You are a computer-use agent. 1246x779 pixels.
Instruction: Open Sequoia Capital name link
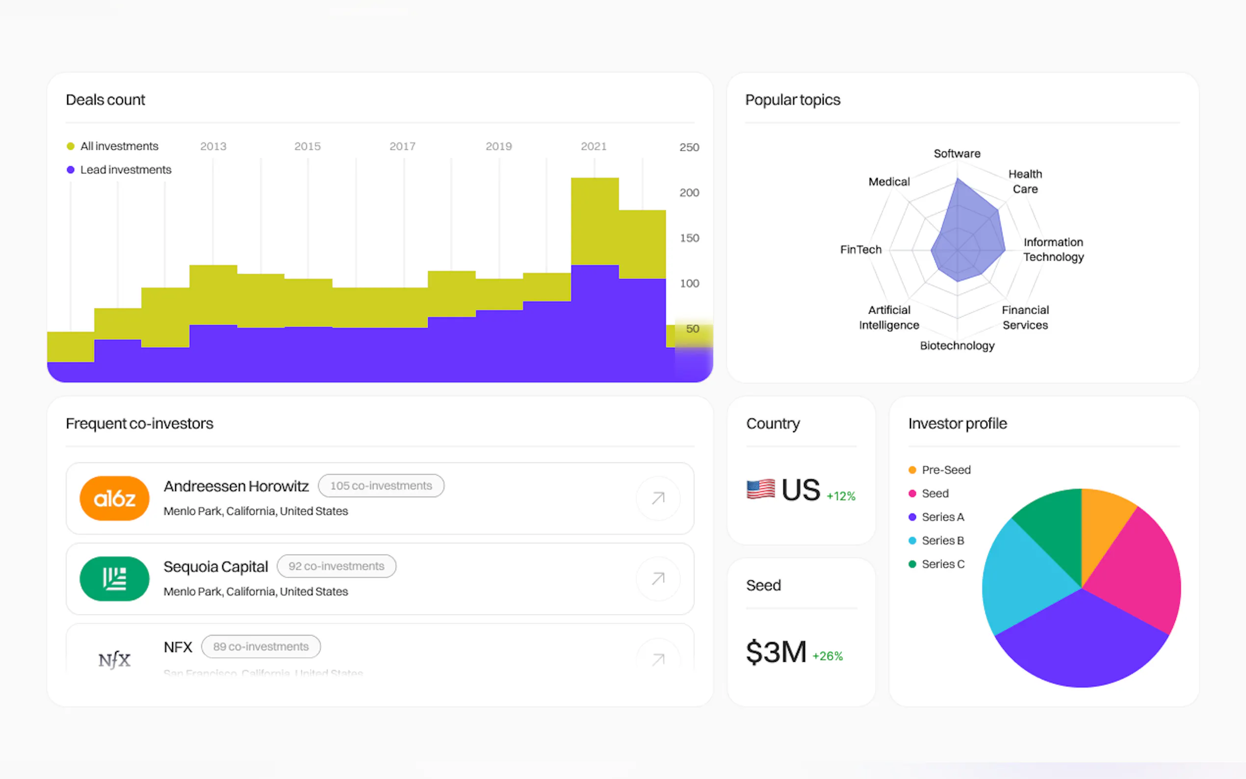coord(215,566)
